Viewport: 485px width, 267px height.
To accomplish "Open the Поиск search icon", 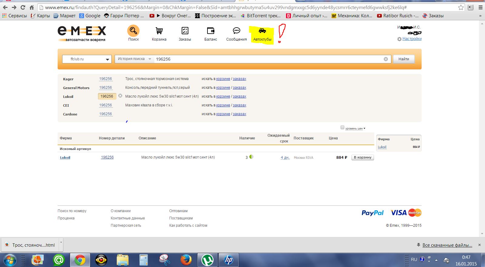I will pyautogui.click(x=133, y=31).
